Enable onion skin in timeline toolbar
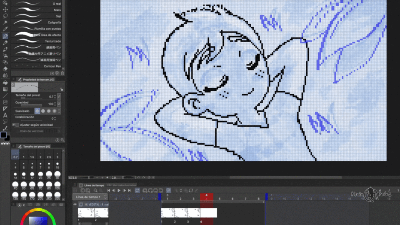 [x=168, y=190]
